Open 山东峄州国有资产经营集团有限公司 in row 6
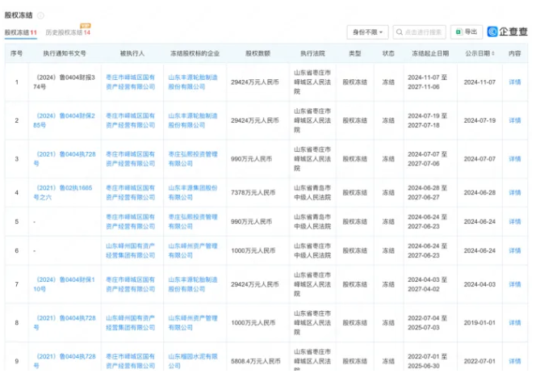The image size is (540, 382). click(x=131, y=250)
